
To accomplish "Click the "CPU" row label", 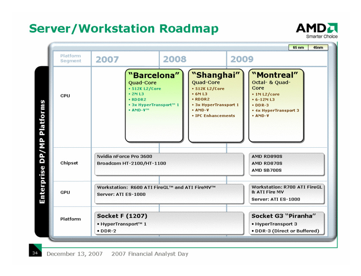I will pos(65,96).
